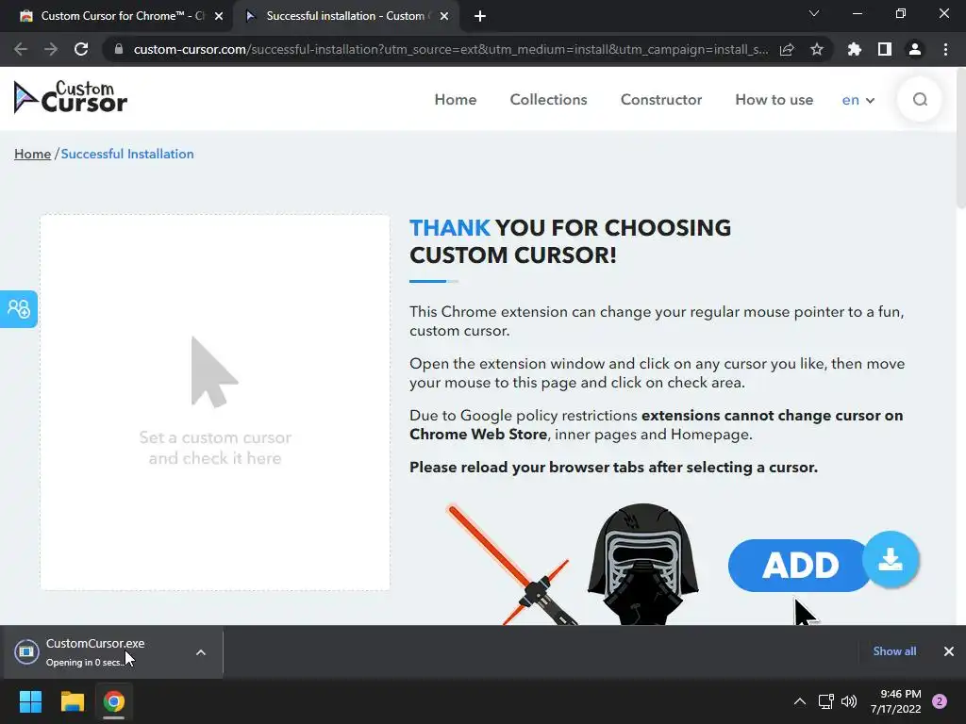Click Successful Installation breadcrumb
This screenshot has width=966, height=724.
pyautogui.click(x=127, y=154)
